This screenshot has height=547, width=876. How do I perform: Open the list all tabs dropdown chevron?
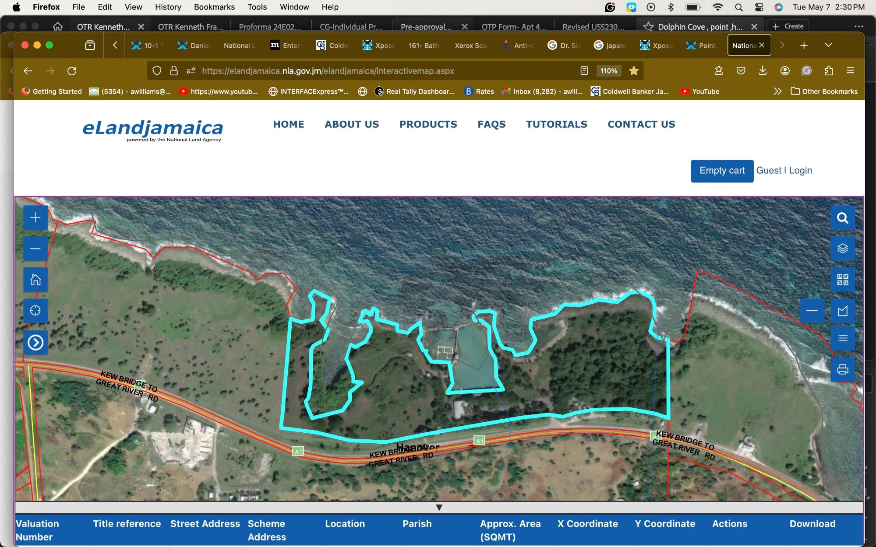828,45
